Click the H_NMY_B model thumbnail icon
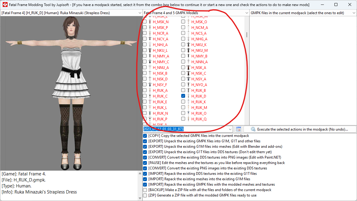357x201 pixels. click(188, 56)
